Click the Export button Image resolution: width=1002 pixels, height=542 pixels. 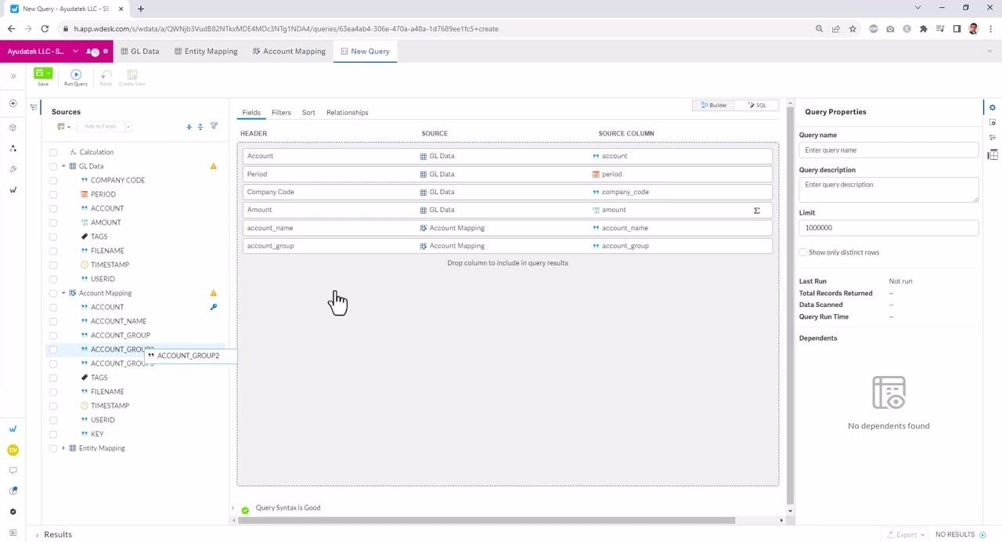pos(906,535)
